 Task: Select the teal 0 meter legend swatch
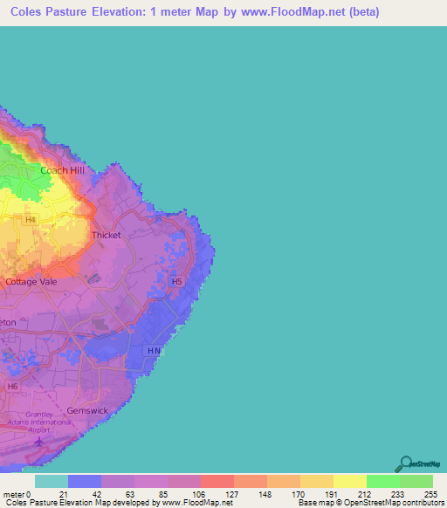[52, 482]
